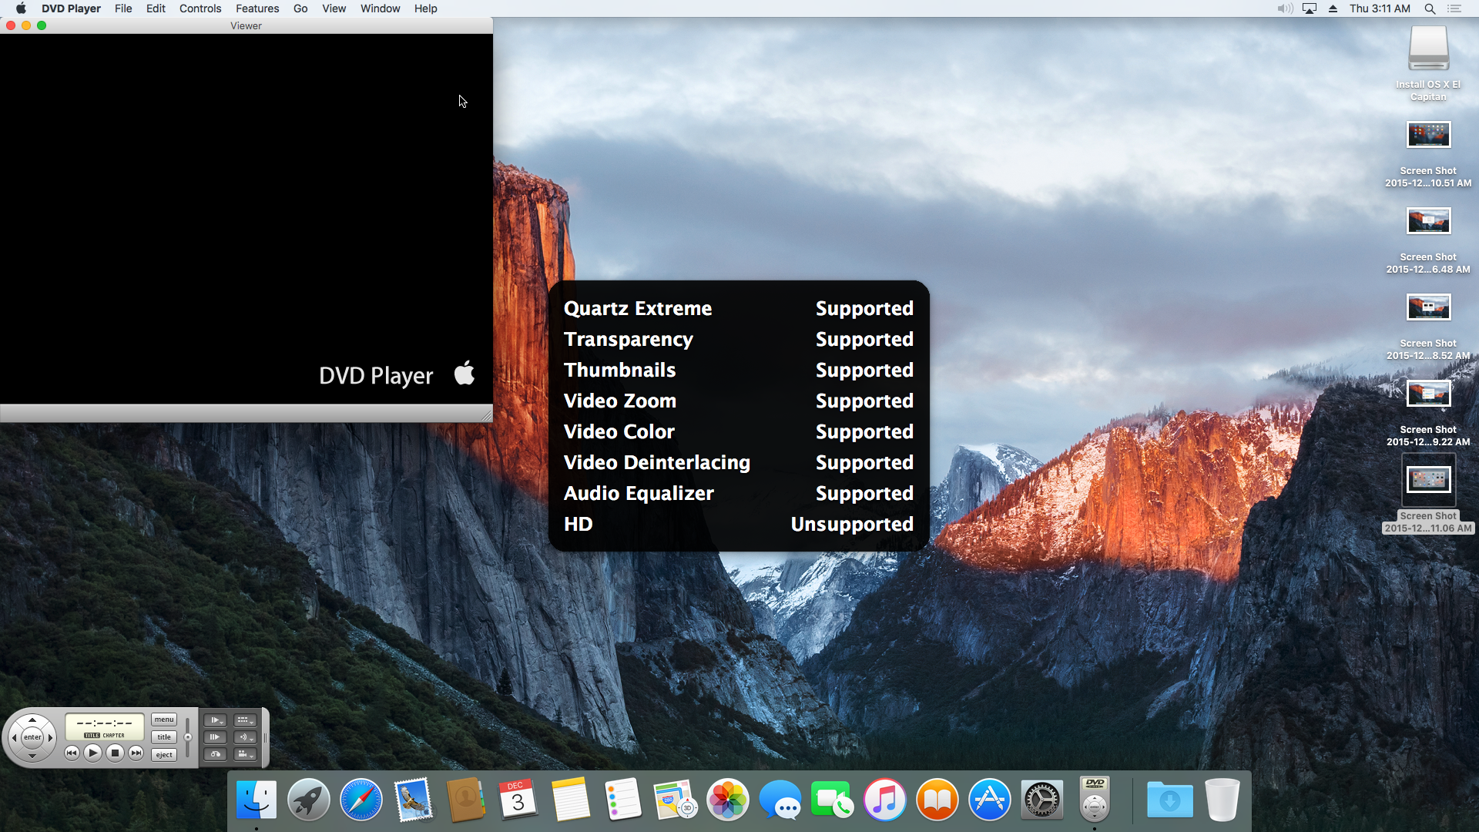Viewport: 1479px width, 832px height.
Task: Navigate down with the controller arrow
Action: (x=32, y=756)
